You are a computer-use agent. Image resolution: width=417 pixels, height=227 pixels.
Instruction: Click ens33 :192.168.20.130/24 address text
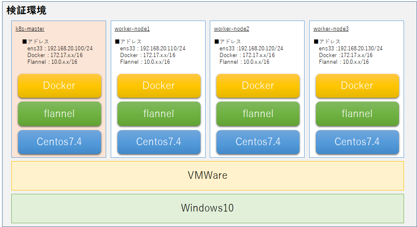point(351,48)
